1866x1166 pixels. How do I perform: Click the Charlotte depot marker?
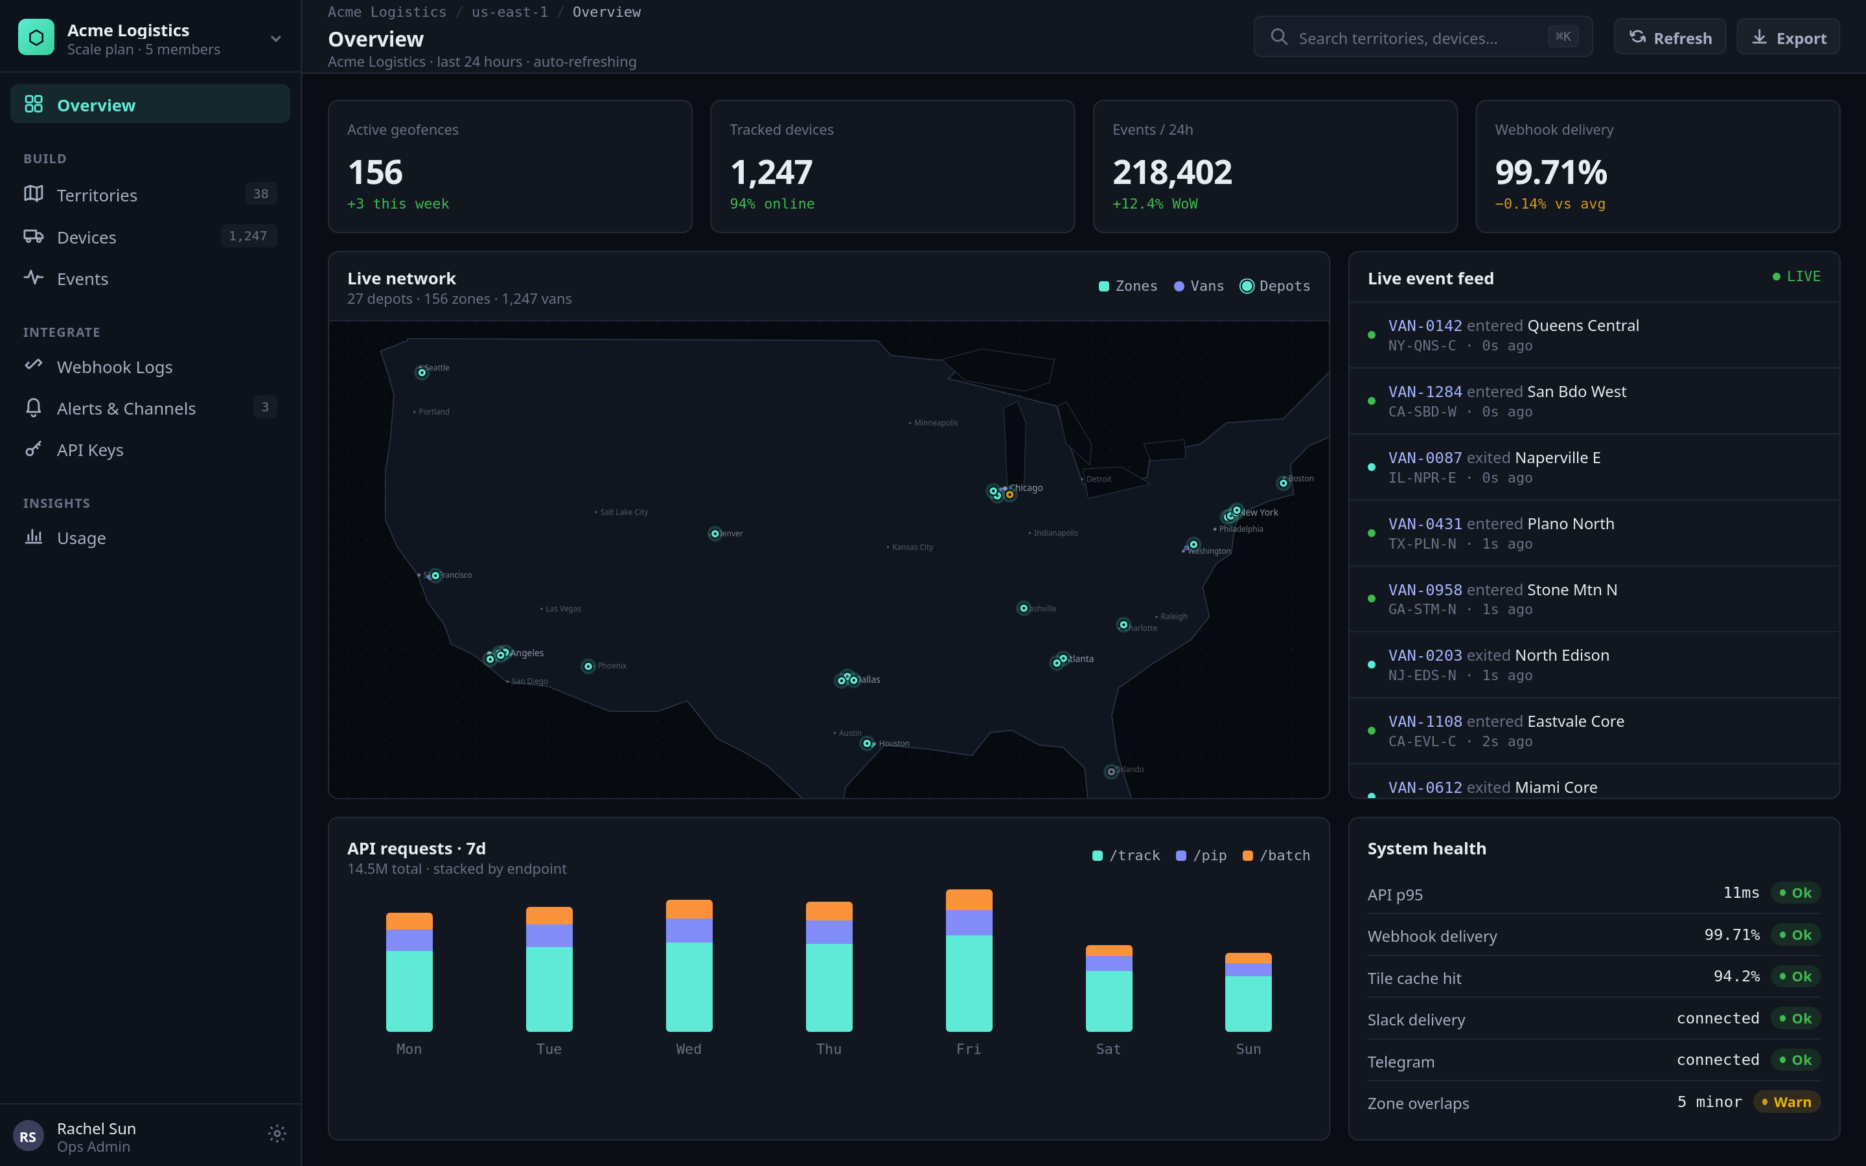tap(1123, 624)
